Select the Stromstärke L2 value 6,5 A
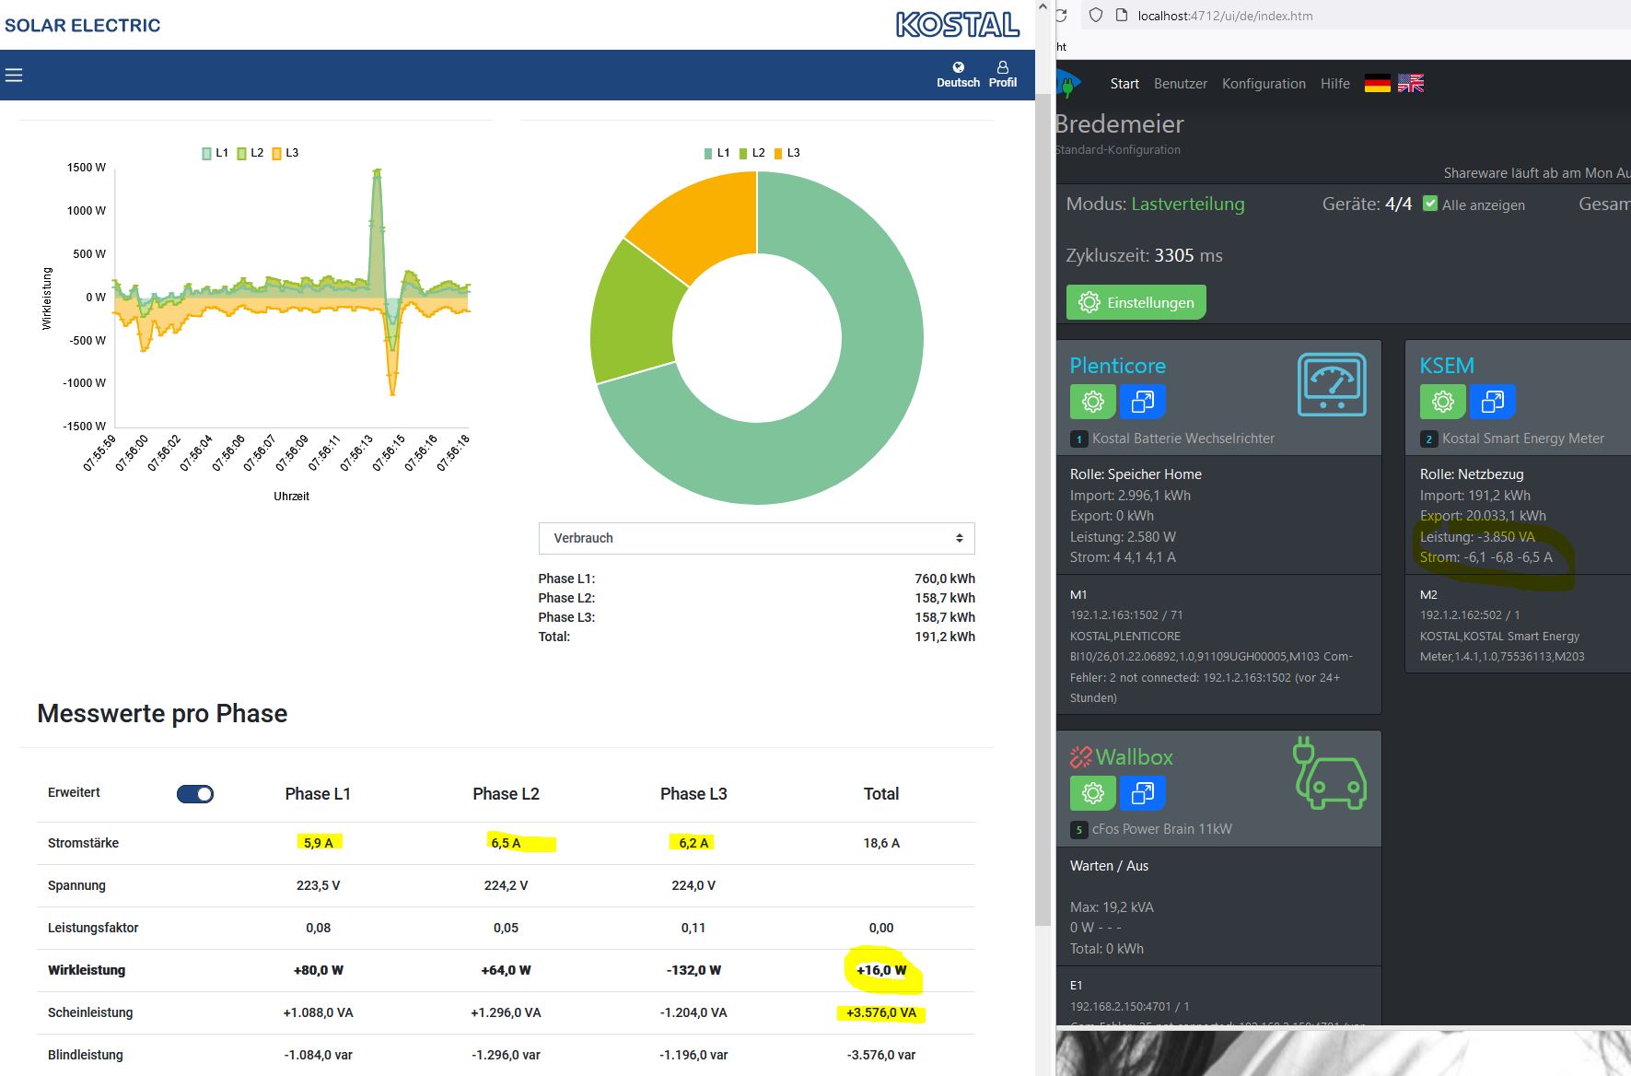Screen dimensions: 1631x1076 506,843
